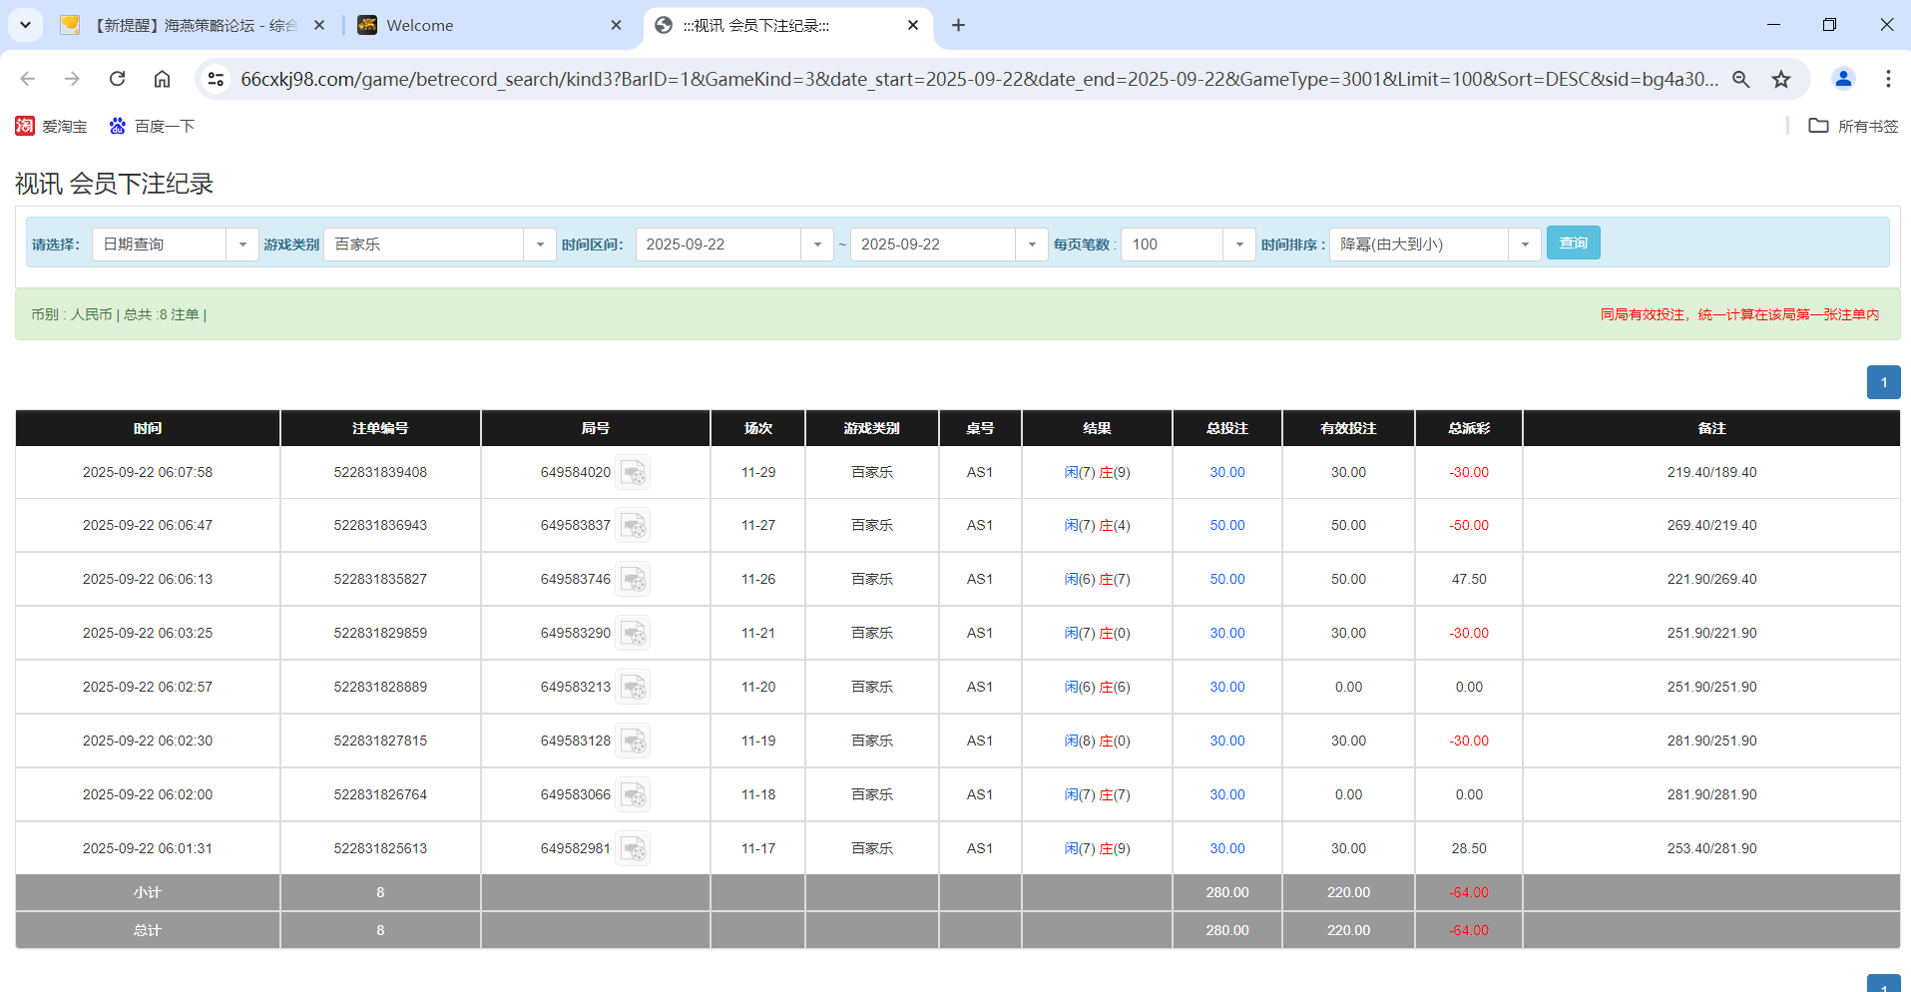Image resolution: width=1911 pixels, height=992 pixels.
Task: Bookmark this page with the star icon
Action: pos(1781,79)
